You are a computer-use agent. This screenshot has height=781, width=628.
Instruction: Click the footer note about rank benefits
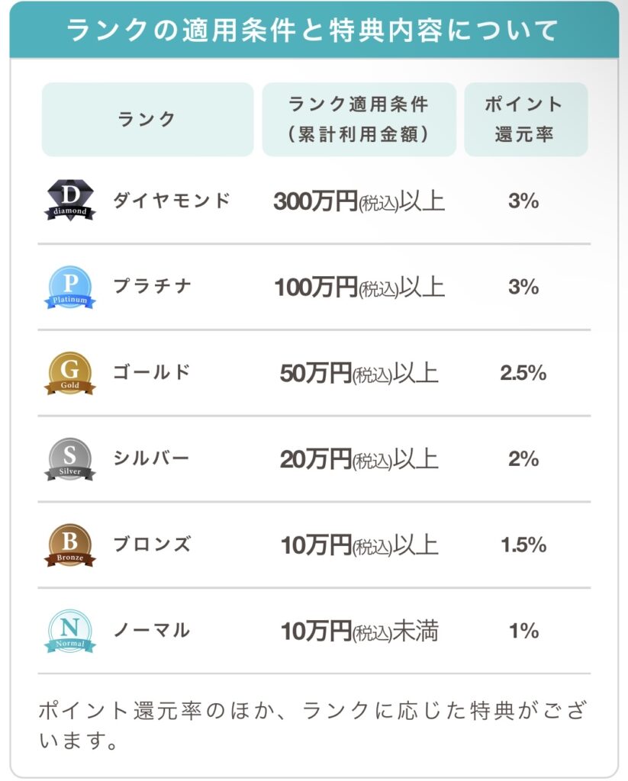click(x=313, y=725)
